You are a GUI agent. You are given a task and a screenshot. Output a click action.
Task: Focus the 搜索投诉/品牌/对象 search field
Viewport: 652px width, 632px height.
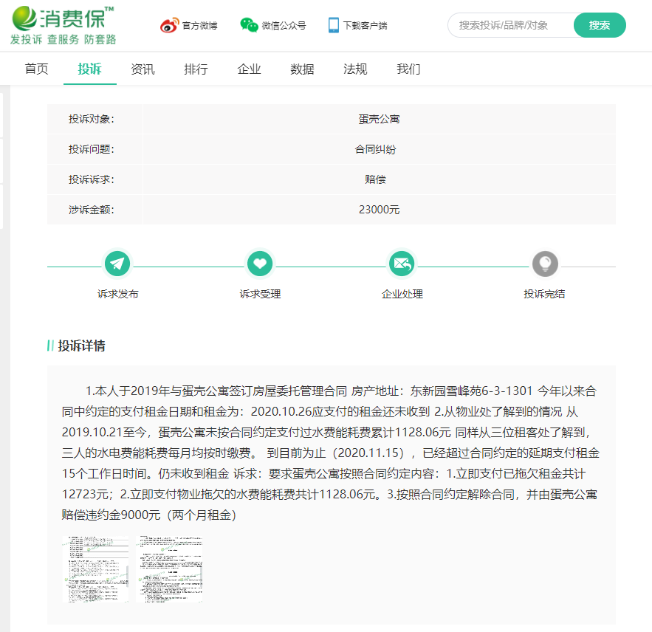(x=512, y=25)
